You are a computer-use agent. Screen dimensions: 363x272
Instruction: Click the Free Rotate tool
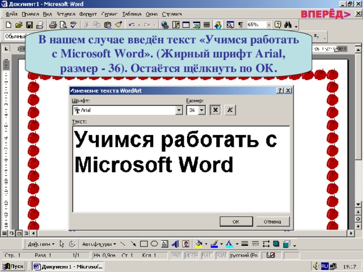[x=72, y=244]
